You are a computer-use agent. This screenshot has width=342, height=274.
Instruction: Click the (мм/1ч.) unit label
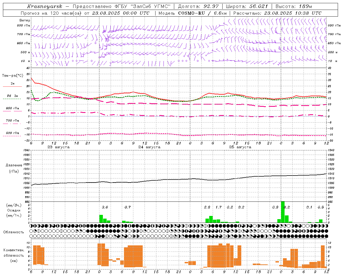(x=13, y=215)
